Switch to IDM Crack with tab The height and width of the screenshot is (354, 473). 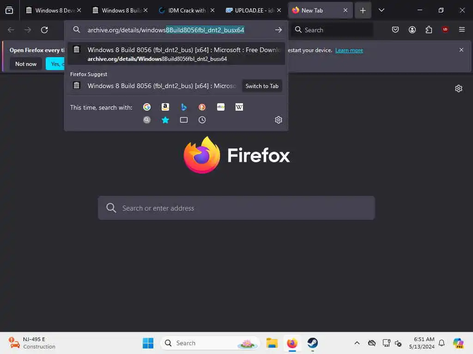(x=187, y=10)
